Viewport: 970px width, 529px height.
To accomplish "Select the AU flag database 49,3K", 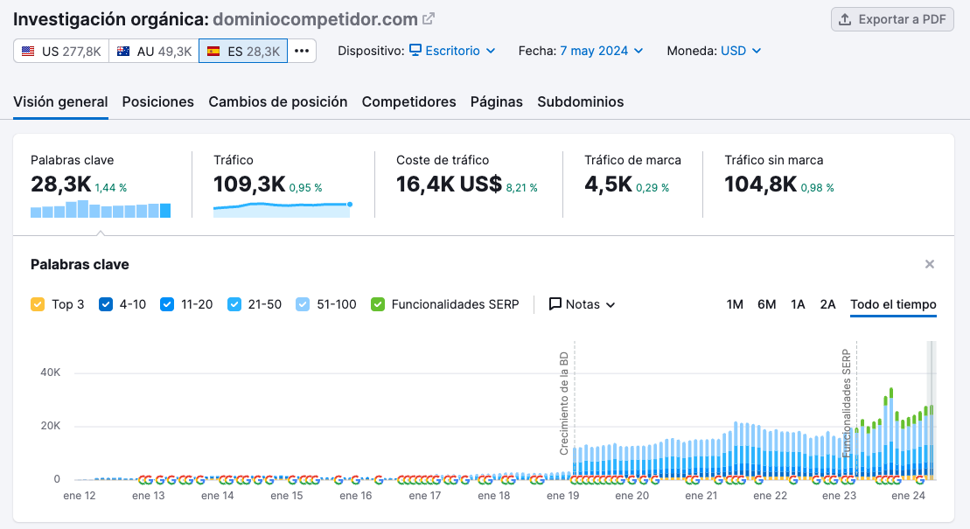I will [x=154, y=52].
